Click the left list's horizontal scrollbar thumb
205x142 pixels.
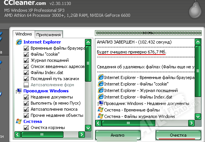pos(42,134)
